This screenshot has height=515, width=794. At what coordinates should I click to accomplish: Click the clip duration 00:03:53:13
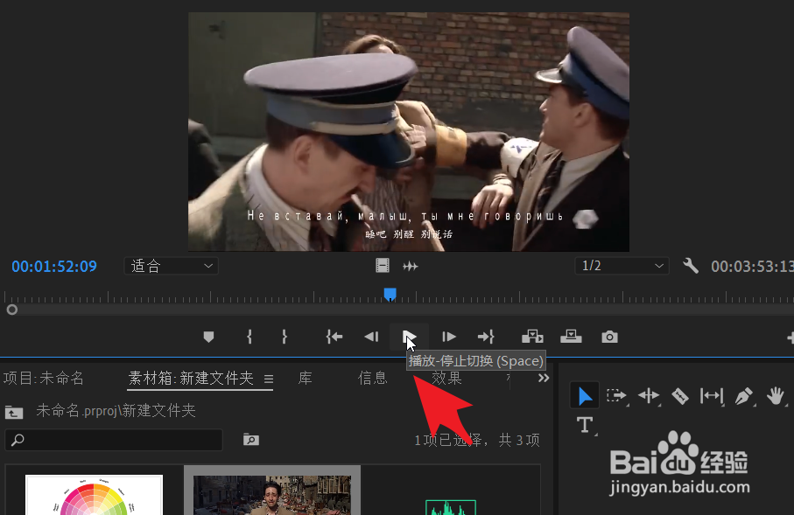click(752, 267)
